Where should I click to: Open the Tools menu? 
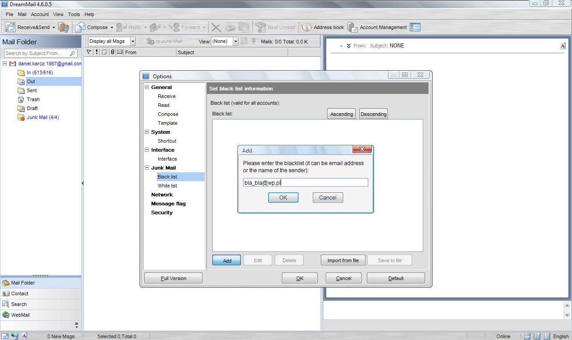[x=74, y=14]
